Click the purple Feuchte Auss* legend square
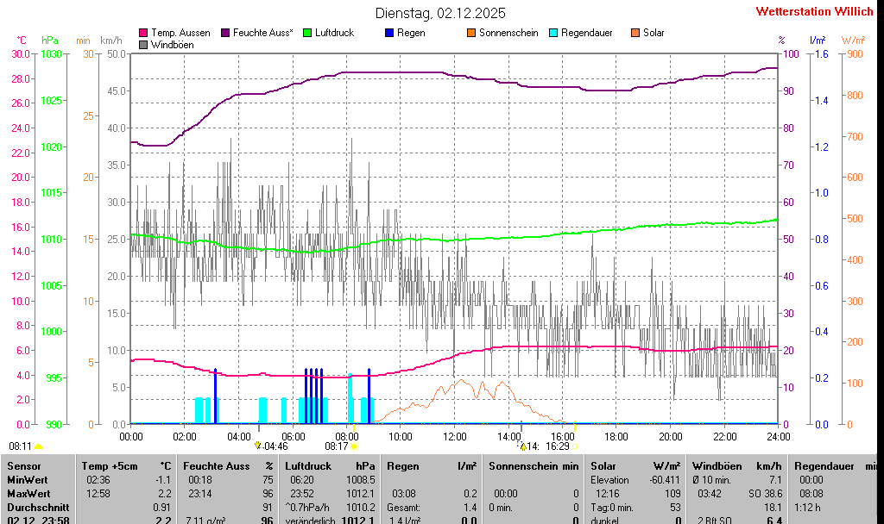 click(225, 33)
